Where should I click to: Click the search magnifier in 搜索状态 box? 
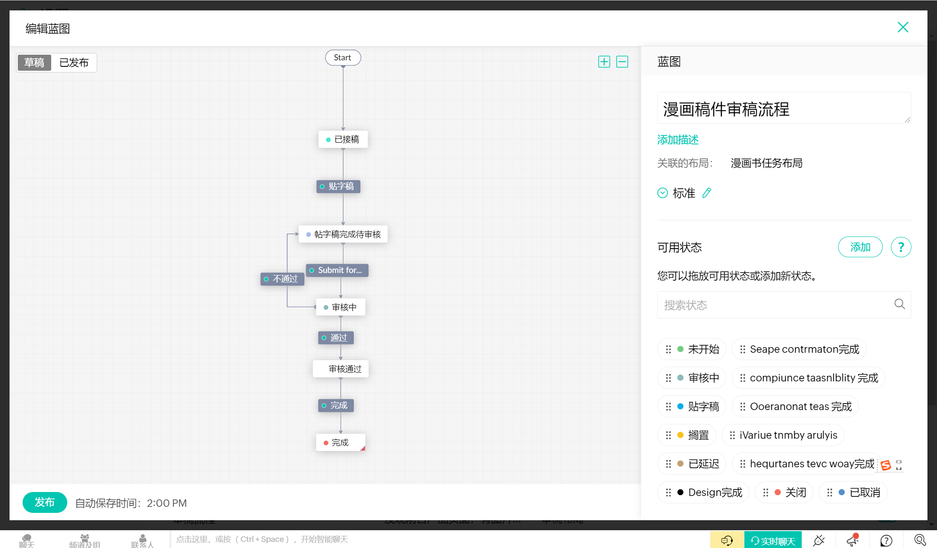[x=899, y=304]
